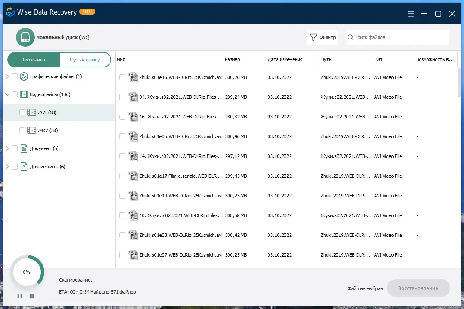
Task: Click AVI file icon of 10. Жуки..s02
Action: 133,215
